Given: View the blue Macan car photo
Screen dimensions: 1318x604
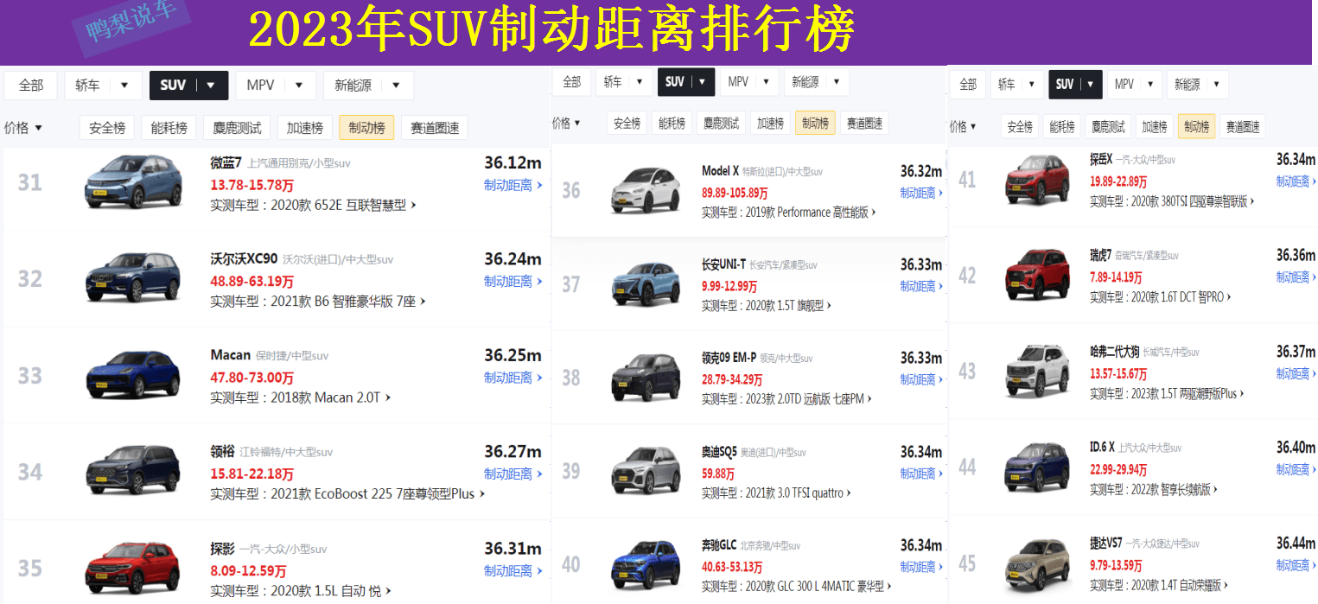Looking at the screenshot, I should (133, 373).
